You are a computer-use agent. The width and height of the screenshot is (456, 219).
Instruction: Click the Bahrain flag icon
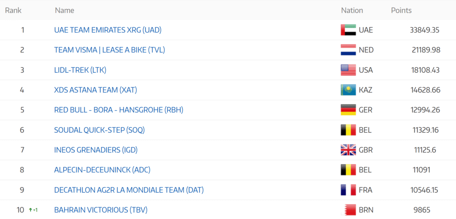pos(348,210)
